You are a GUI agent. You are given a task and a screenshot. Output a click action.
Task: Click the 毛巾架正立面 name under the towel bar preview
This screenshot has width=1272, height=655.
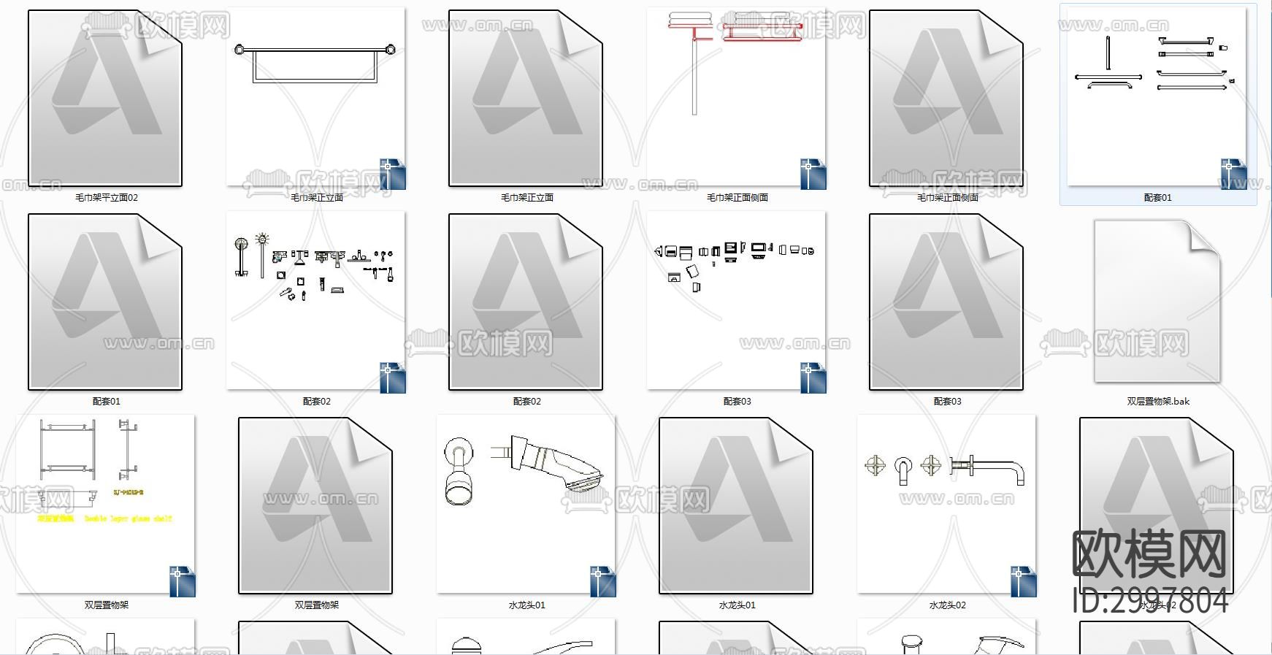(x=317, y=198)
